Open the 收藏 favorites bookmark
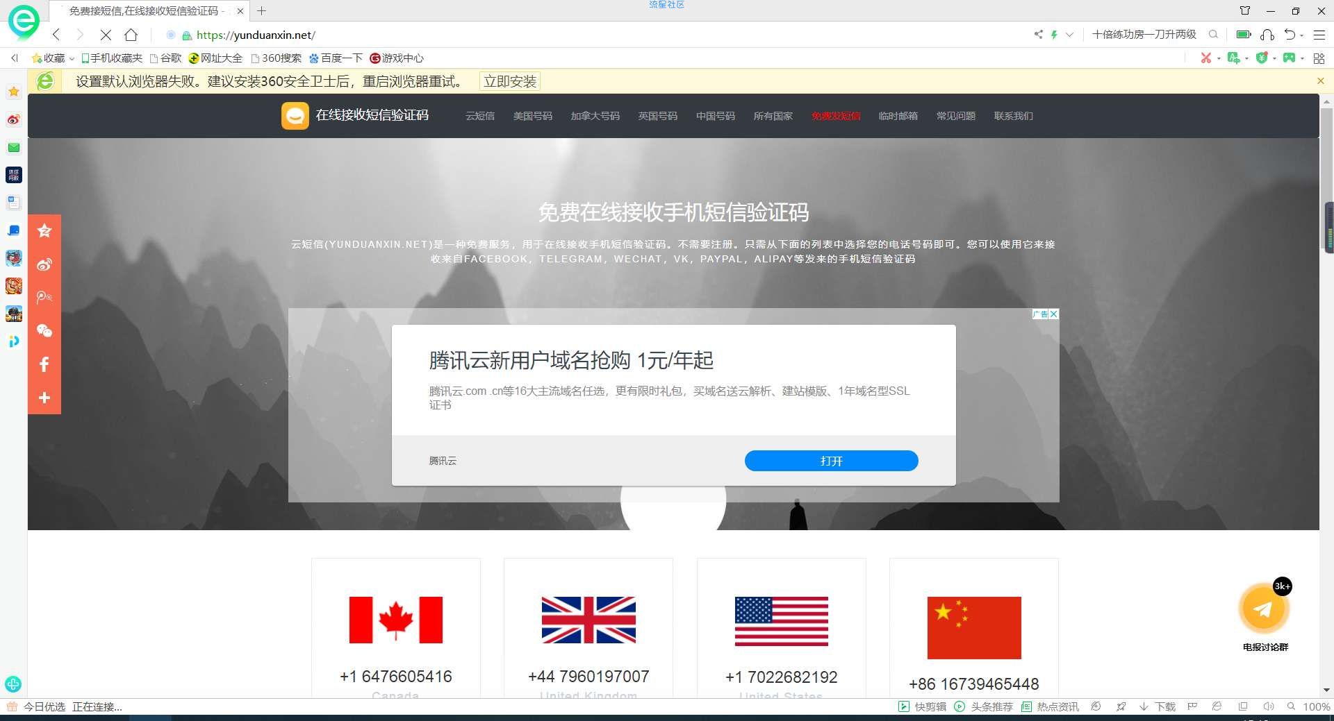 49,58
